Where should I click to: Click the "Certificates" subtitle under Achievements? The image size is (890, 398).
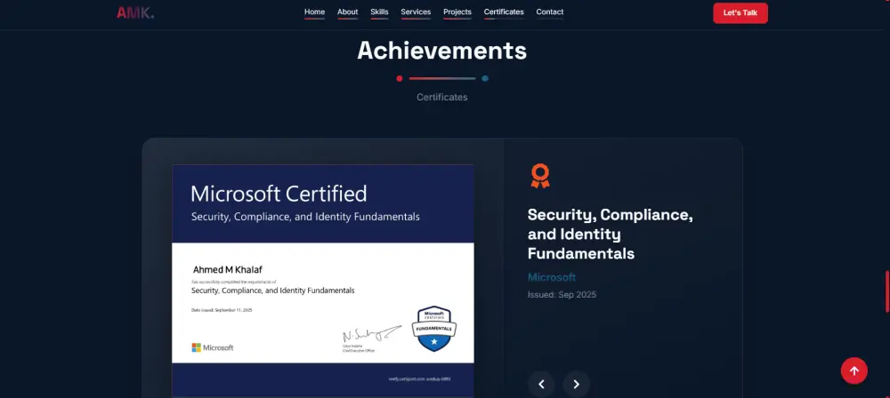point(441,97)
